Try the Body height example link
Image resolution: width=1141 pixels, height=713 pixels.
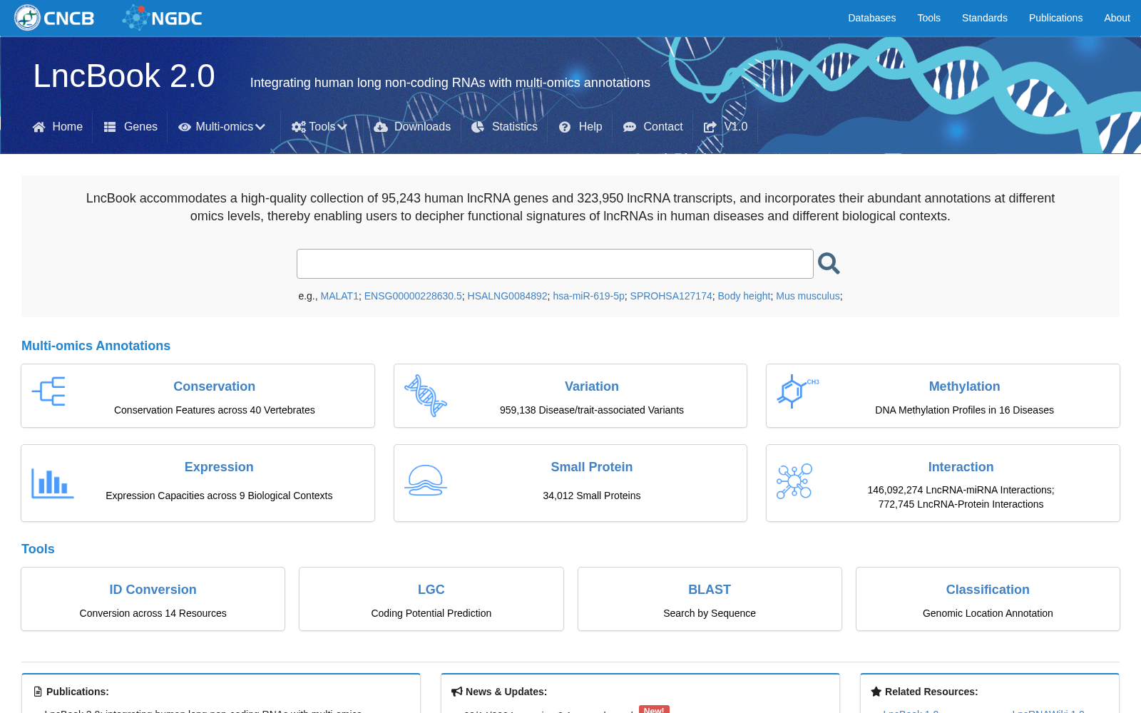(744, 296)
